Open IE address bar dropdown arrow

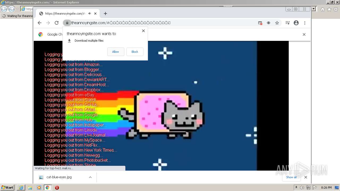point(314,9)
